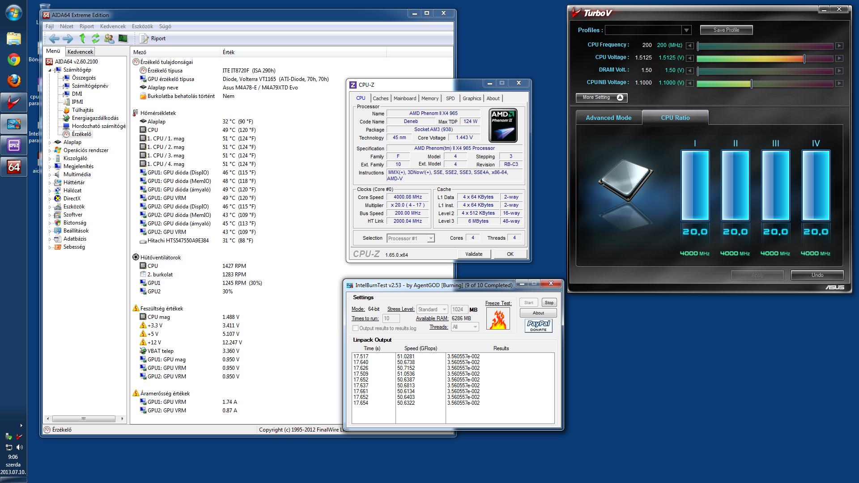The width and height of the screenshot is (859, 483).
Task: Open the Súgó menu in AIDA64
Action: point(165,26)
